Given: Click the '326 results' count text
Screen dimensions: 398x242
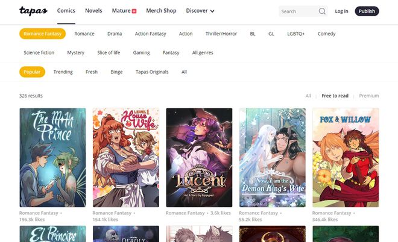Looking at the screenshot, I should [31, 96].
